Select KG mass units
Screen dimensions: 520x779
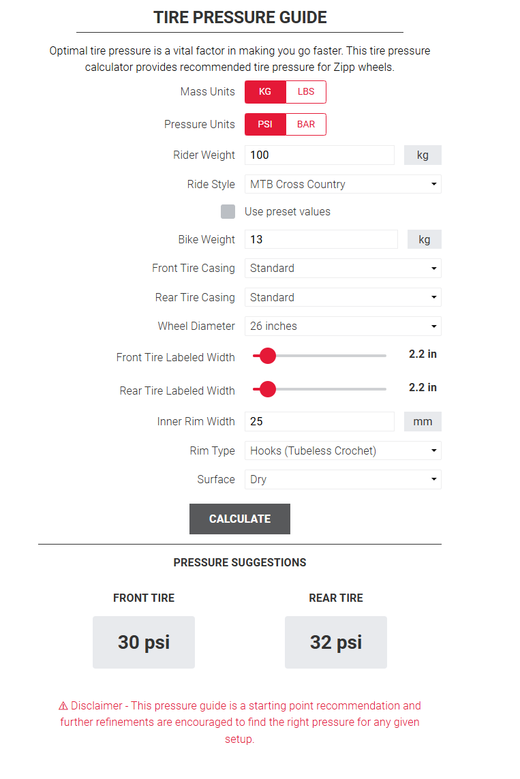coord(265,92)
